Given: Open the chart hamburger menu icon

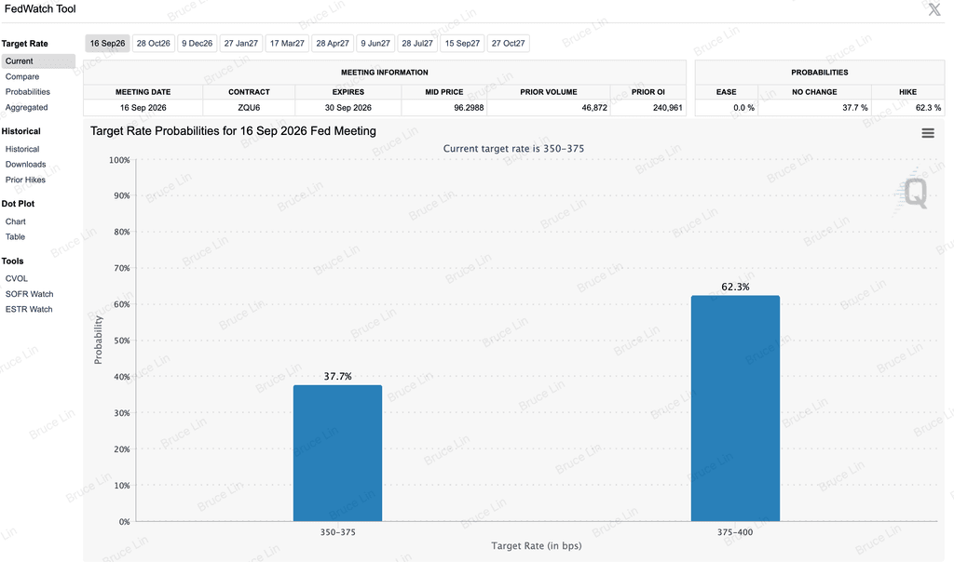Looking at the screenshot, I should (x=927, y=133).
